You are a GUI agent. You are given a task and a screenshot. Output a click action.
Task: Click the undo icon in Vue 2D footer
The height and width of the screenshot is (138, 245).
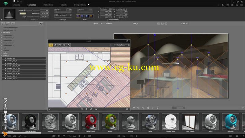(82, 109)
